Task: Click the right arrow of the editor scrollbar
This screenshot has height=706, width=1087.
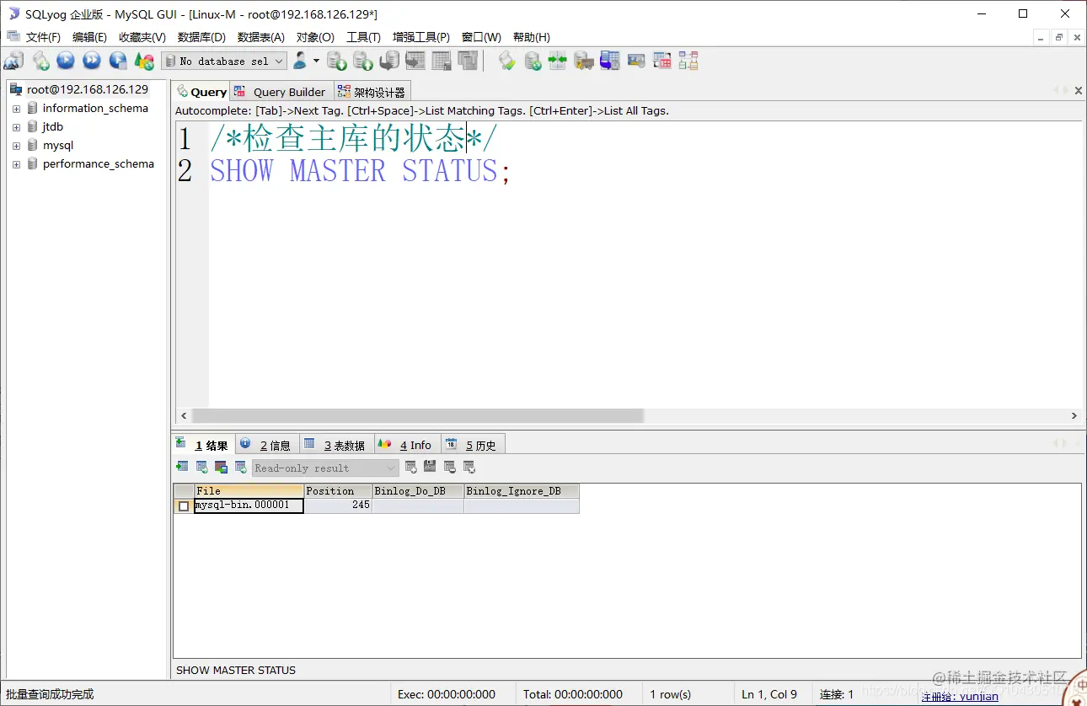Action: 1074,415
